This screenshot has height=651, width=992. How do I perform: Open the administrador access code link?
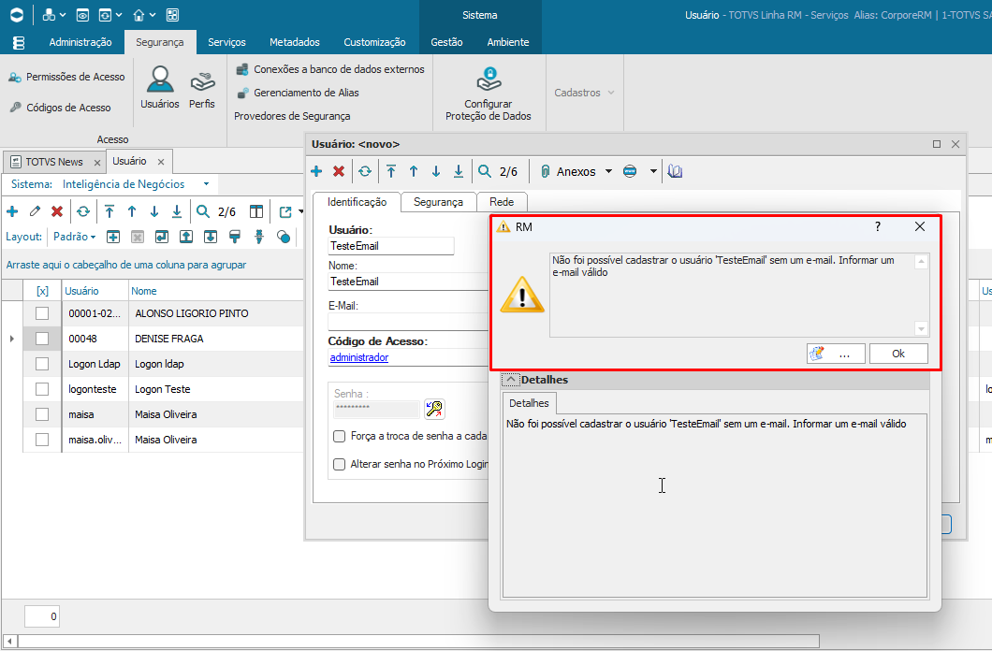click(x=358, y=357)
